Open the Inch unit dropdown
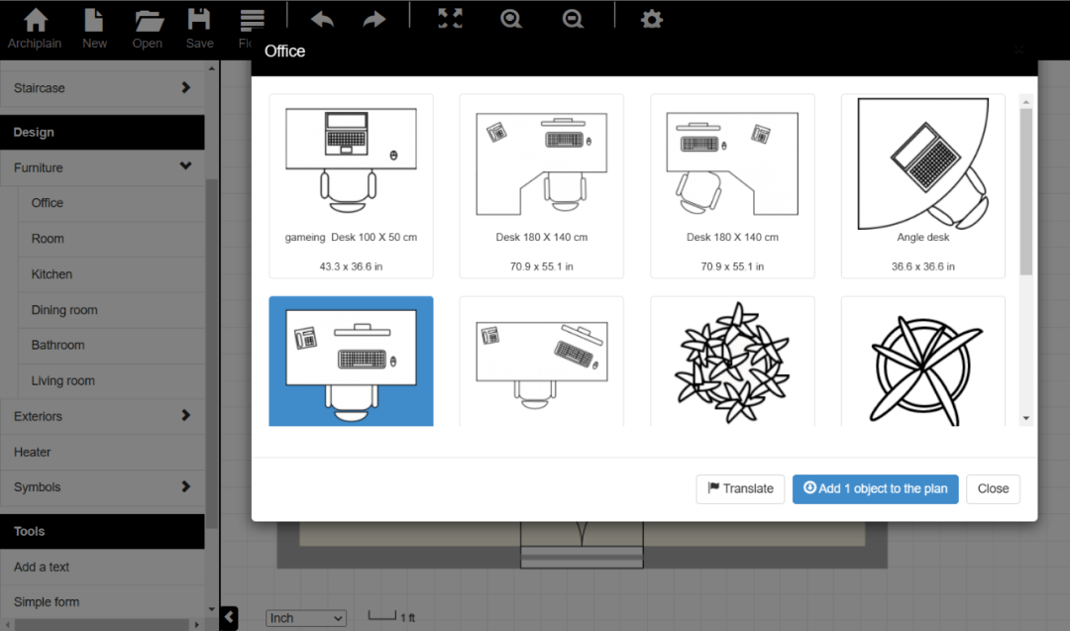This screenshot has width=1070, height=631. pyautogui.click(x=306, y=618)
